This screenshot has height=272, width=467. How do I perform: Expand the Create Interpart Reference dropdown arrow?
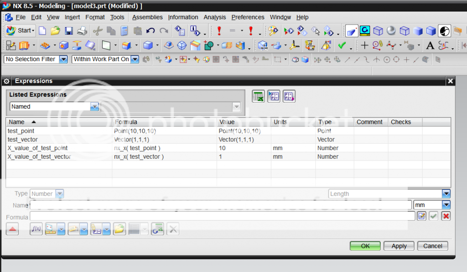[x=107, y=229]
